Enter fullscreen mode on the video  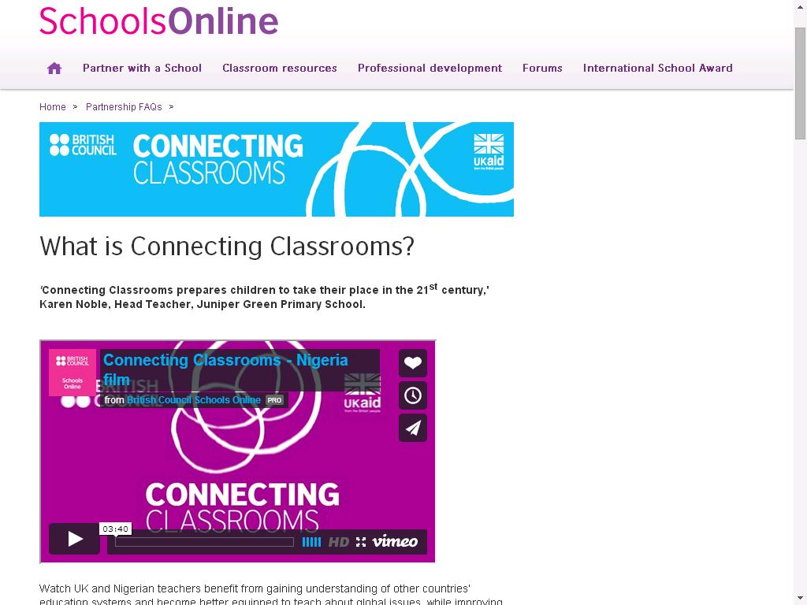(361, 542)
